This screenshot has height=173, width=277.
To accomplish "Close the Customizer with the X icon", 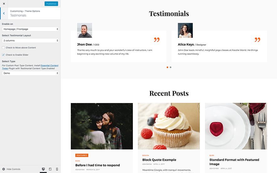I will click(4, 4).
